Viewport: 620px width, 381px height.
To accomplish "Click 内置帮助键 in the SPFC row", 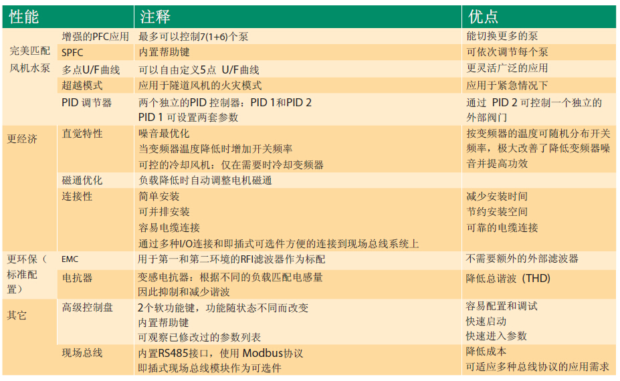I will pyautogui.click(x=164, y=51).
